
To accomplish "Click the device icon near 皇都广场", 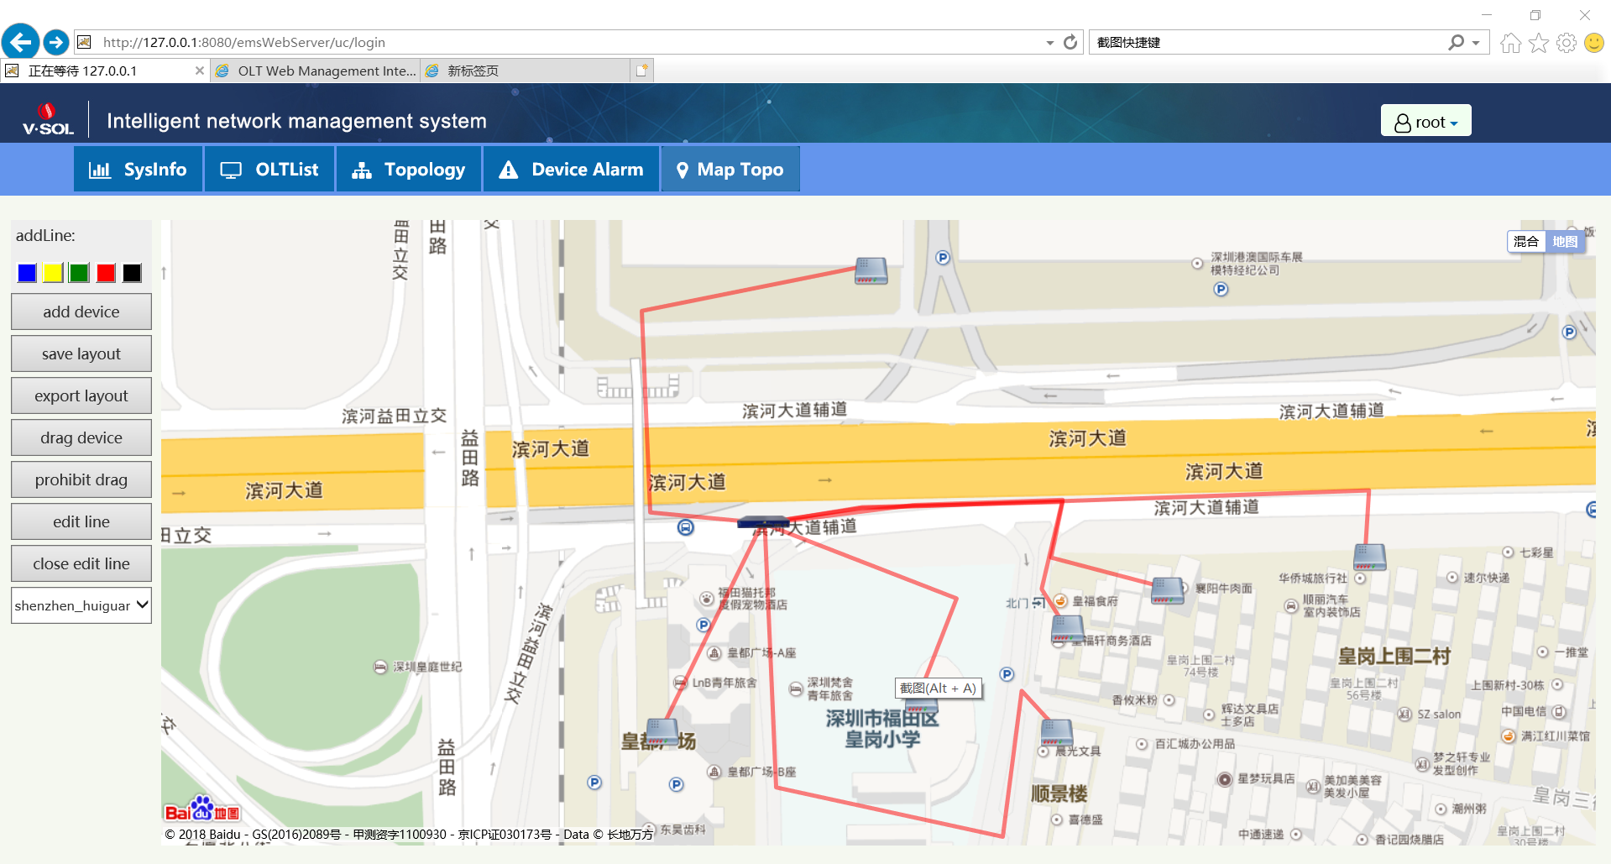I will tap(662, 732).
